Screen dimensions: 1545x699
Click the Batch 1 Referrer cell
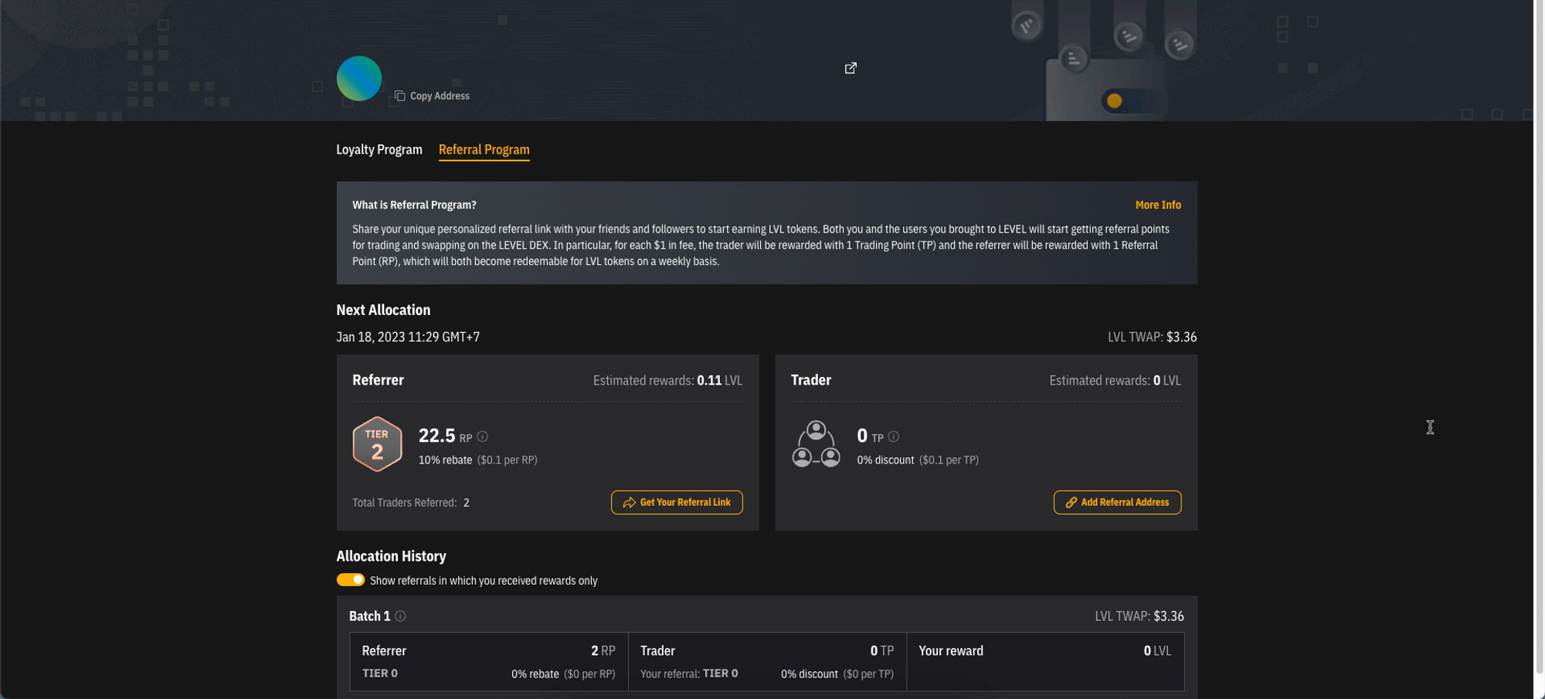pos(488,661)
